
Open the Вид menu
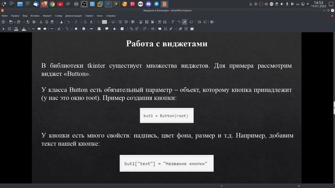tap(25, 16)
